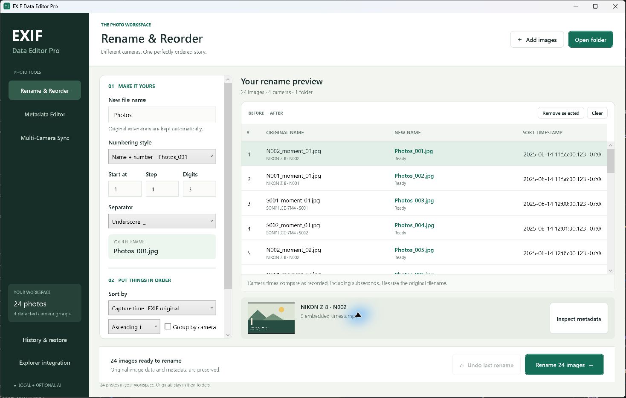Click the Your Filename preview box
Viewport: 626px width, 398px height.
click(x=162, y=247)
